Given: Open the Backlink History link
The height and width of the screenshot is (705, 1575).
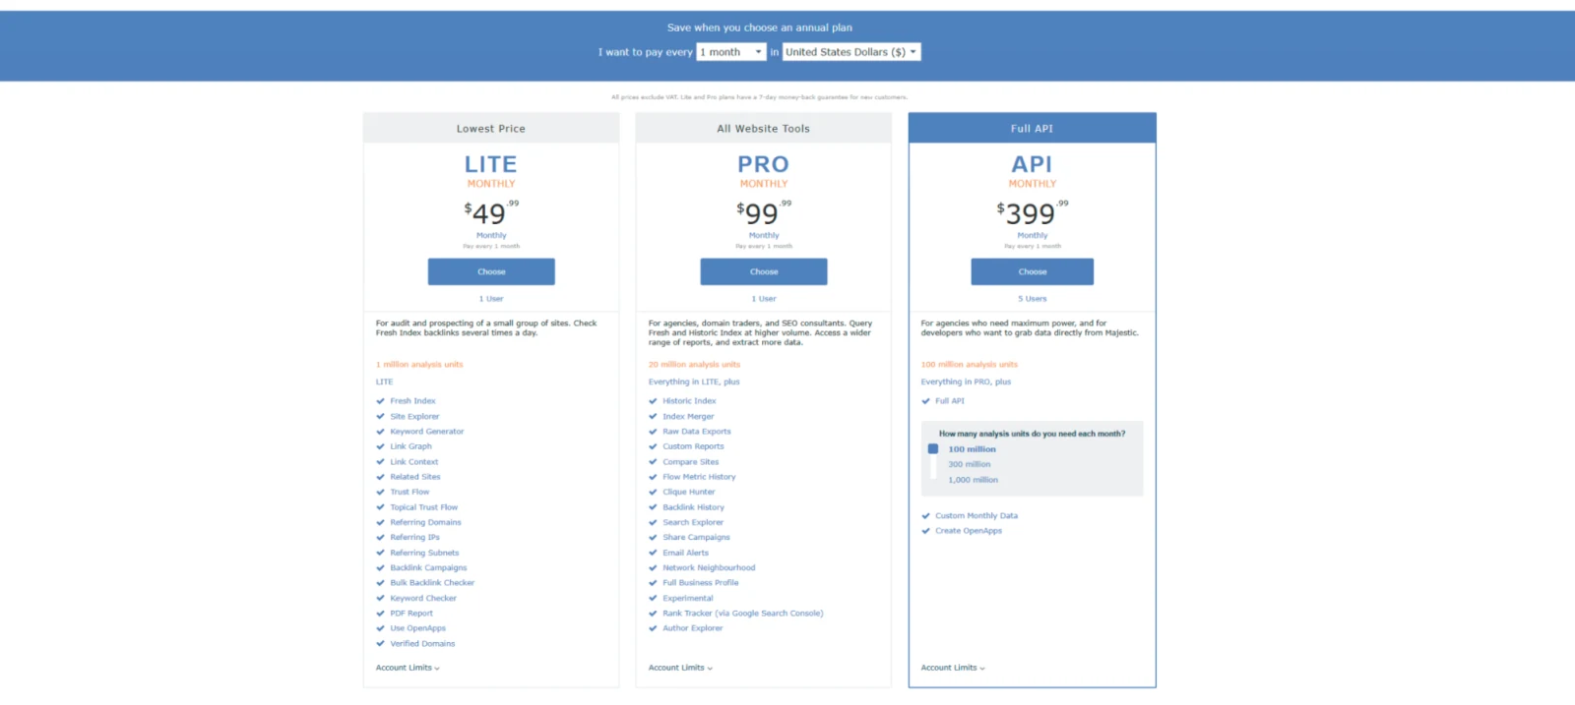Looking at the screenshot, I should point(693,507).
